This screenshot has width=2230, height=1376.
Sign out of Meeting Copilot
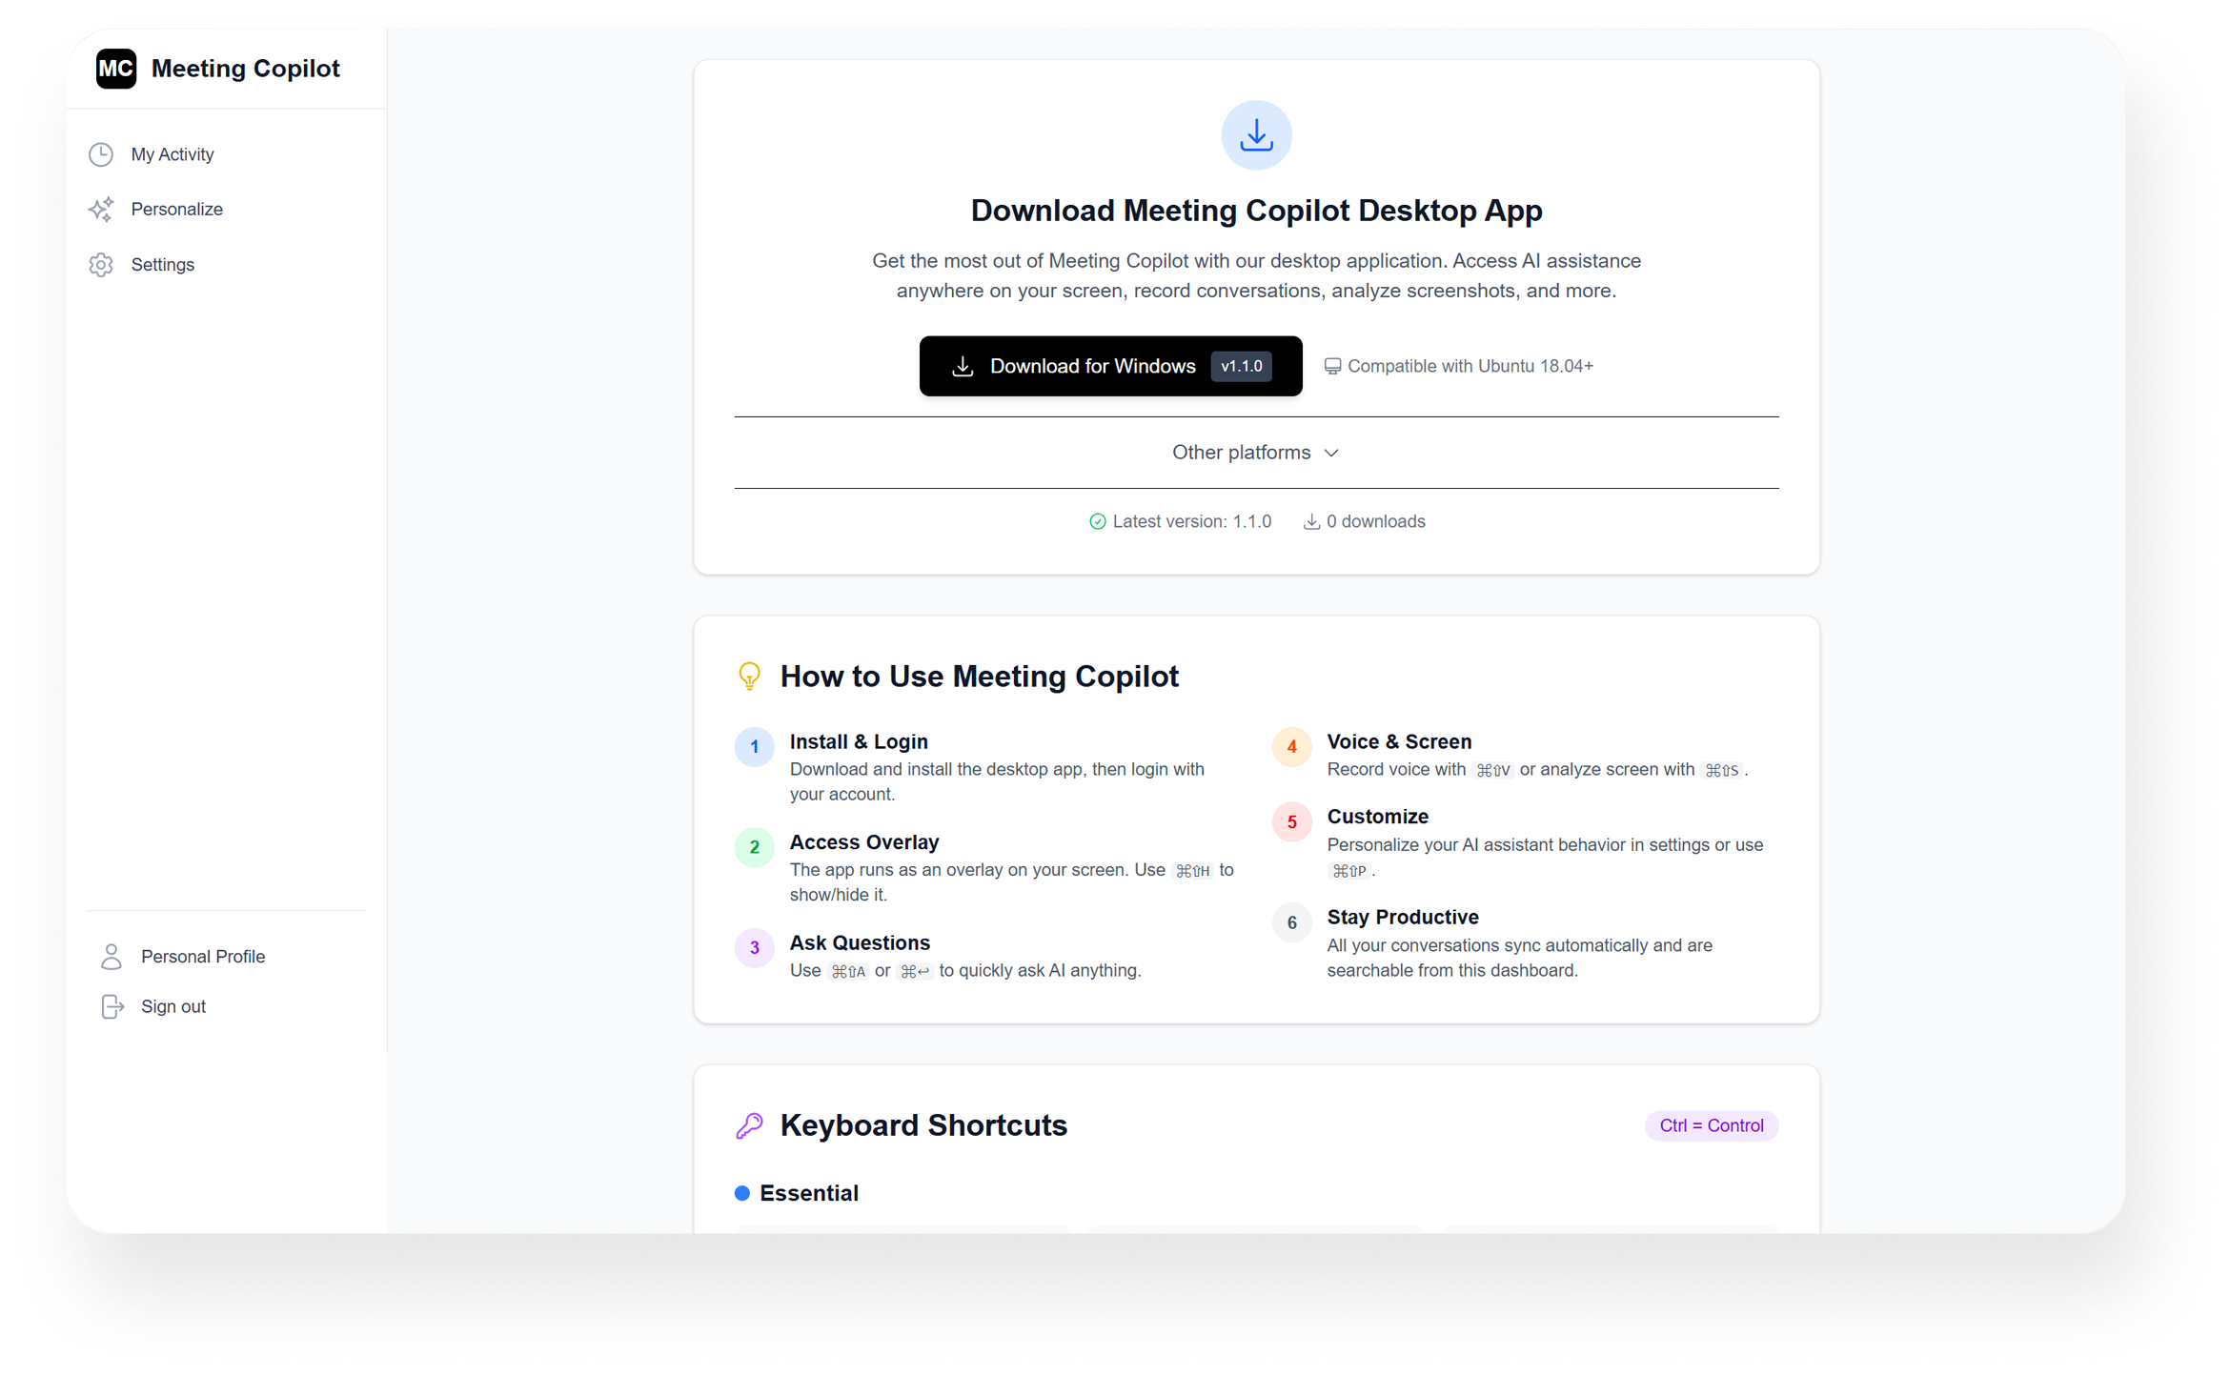pos(172,1006)
